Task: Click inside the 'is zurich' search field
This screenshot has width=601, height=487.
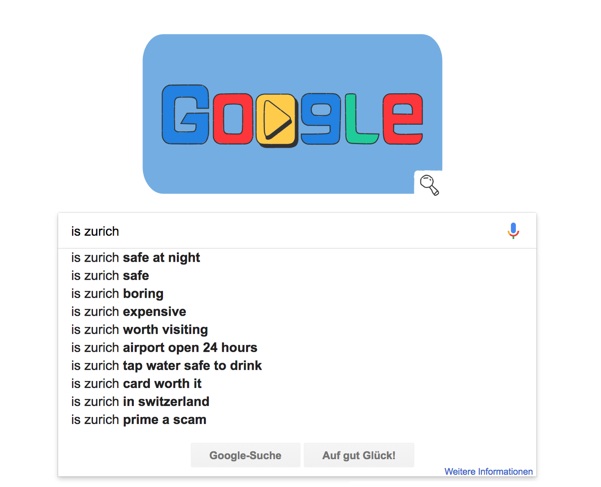Action: tap(274, 231)
